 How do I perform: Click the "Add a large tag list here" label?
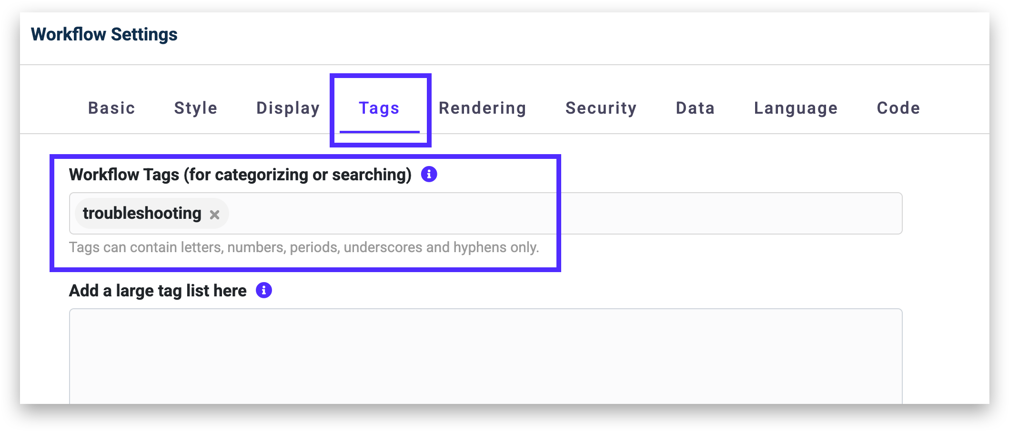coord(158,291)
